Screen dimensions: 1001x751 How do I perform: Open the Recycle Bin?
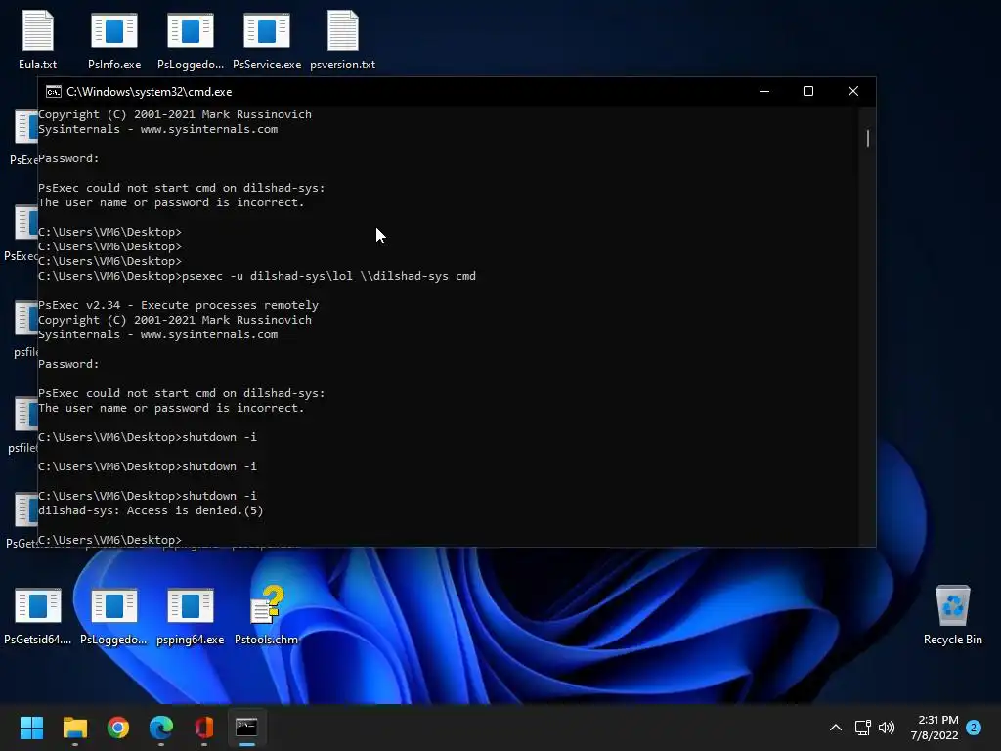tap(952, 616)
